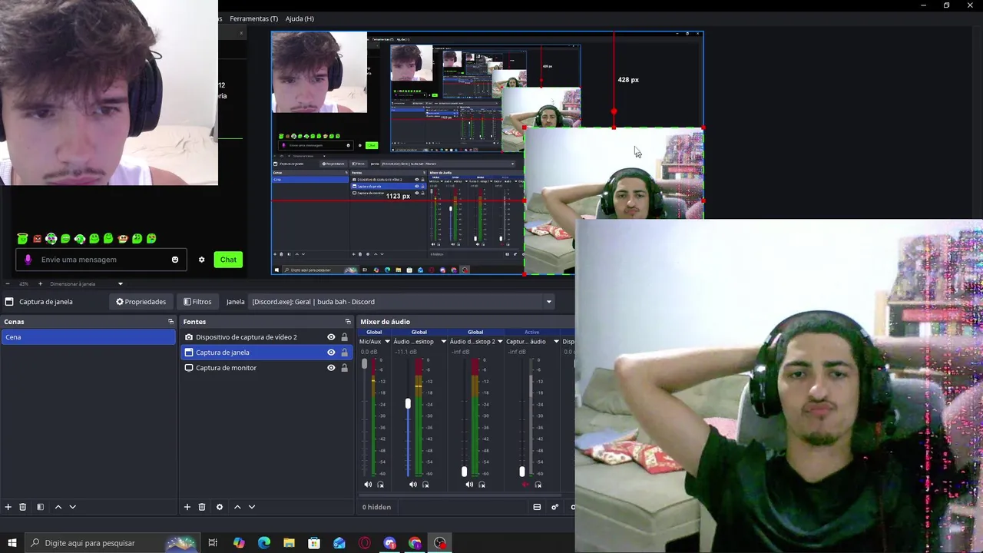Viewport: 983px width, 553px height.
Task: Click Áudio desktop 2 volume fader handle
Action: click(464, 471)
